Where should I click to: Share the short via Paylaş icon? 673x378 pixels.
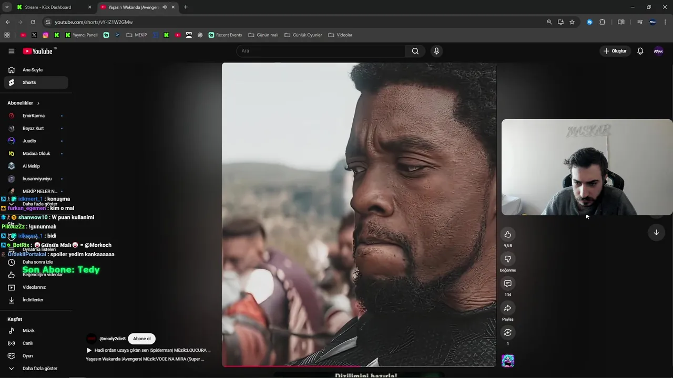pyautogui.click(x=507, y=308)
